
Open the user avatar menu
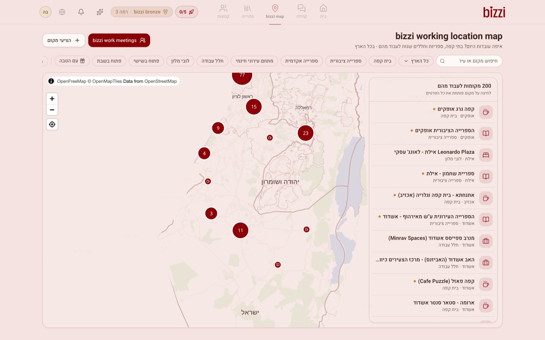coord(45,12)
